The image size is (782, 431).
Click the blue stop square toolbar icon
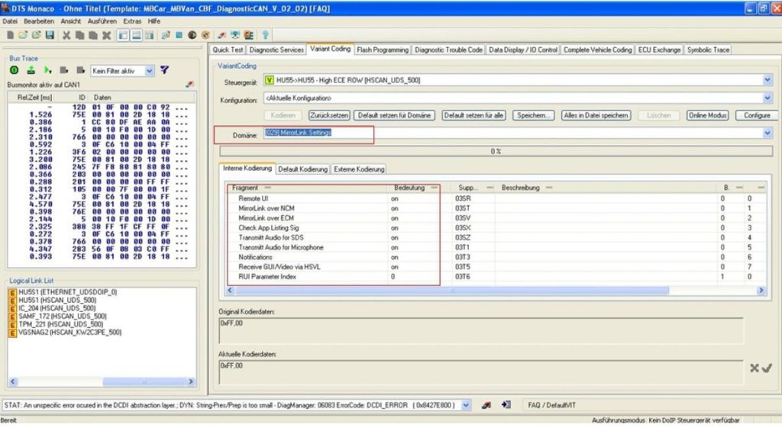click(x=179, y=35)
